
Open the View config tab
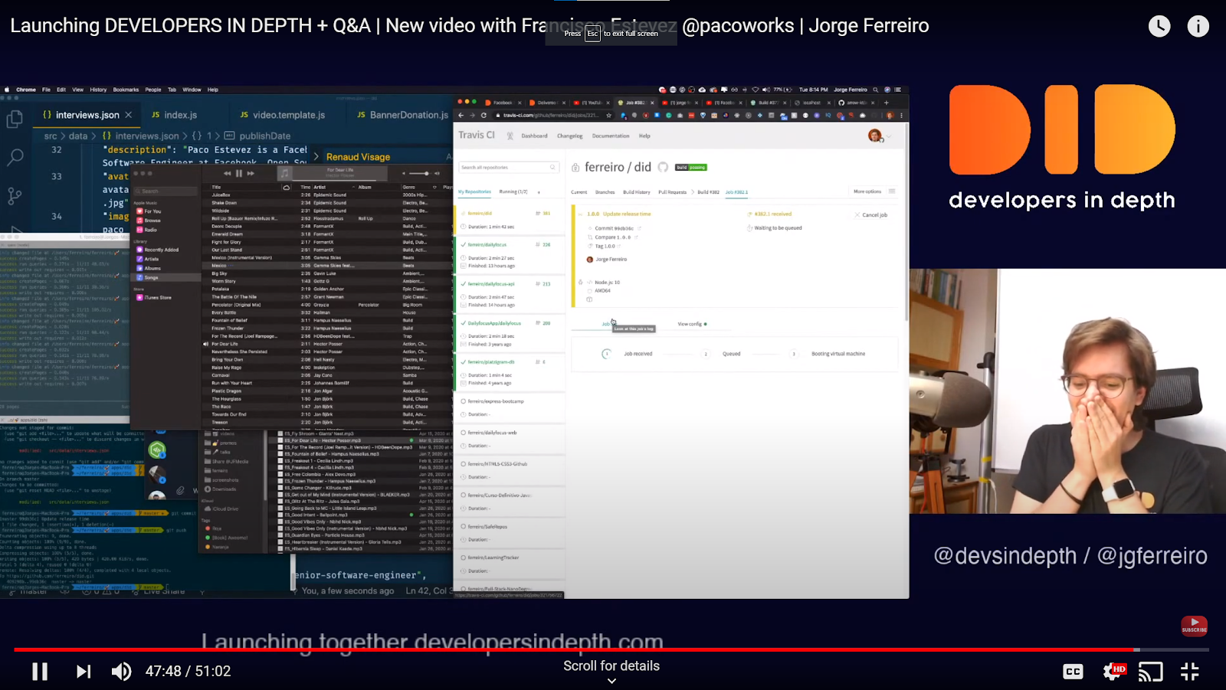[692, 324]
